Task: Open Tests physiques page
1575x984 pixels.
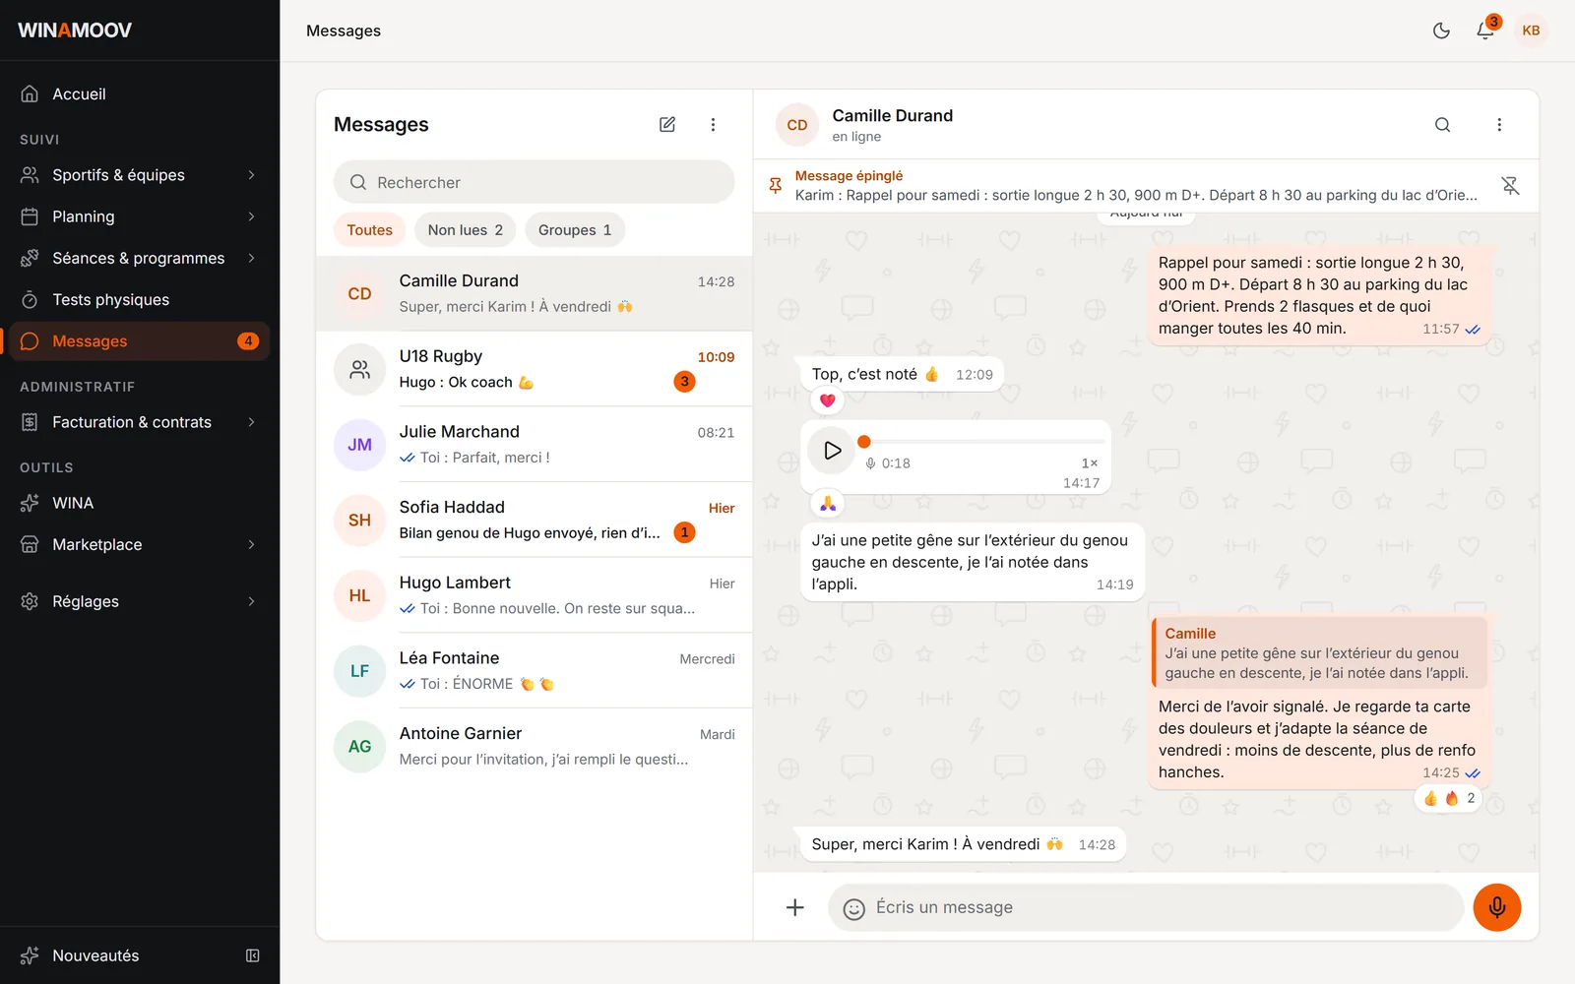Action: point(140,299)
